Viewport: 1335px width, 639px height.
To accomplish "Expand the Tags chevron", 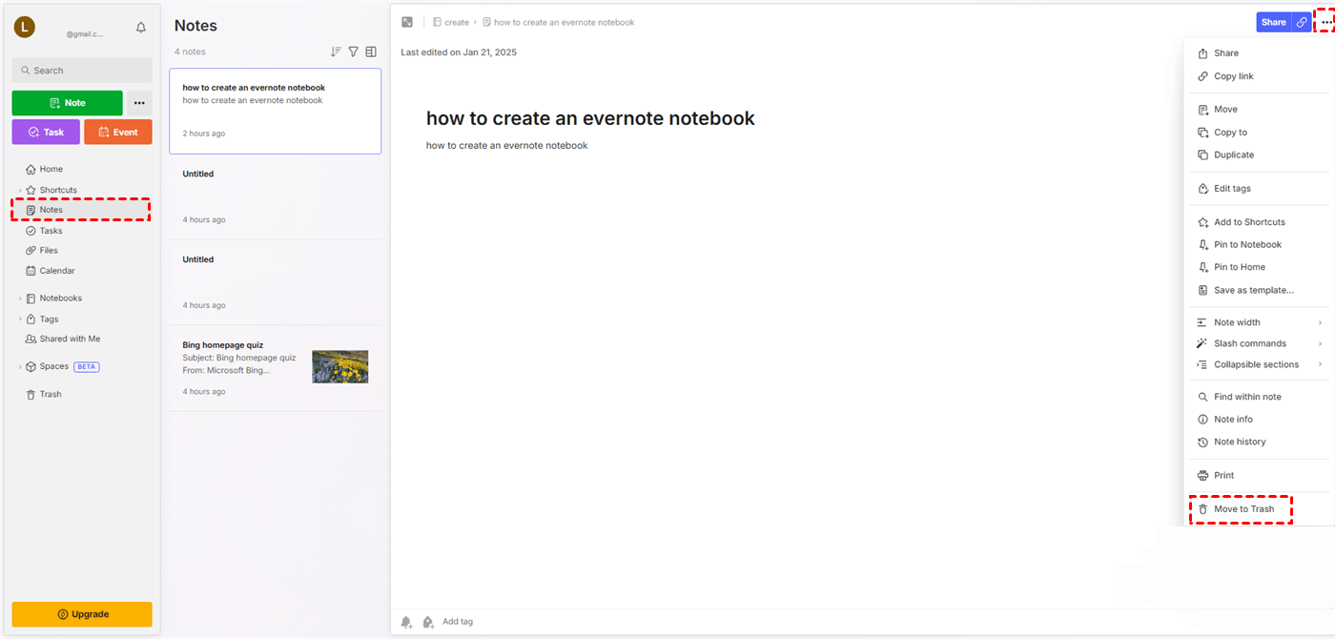I will coord(19,319).
